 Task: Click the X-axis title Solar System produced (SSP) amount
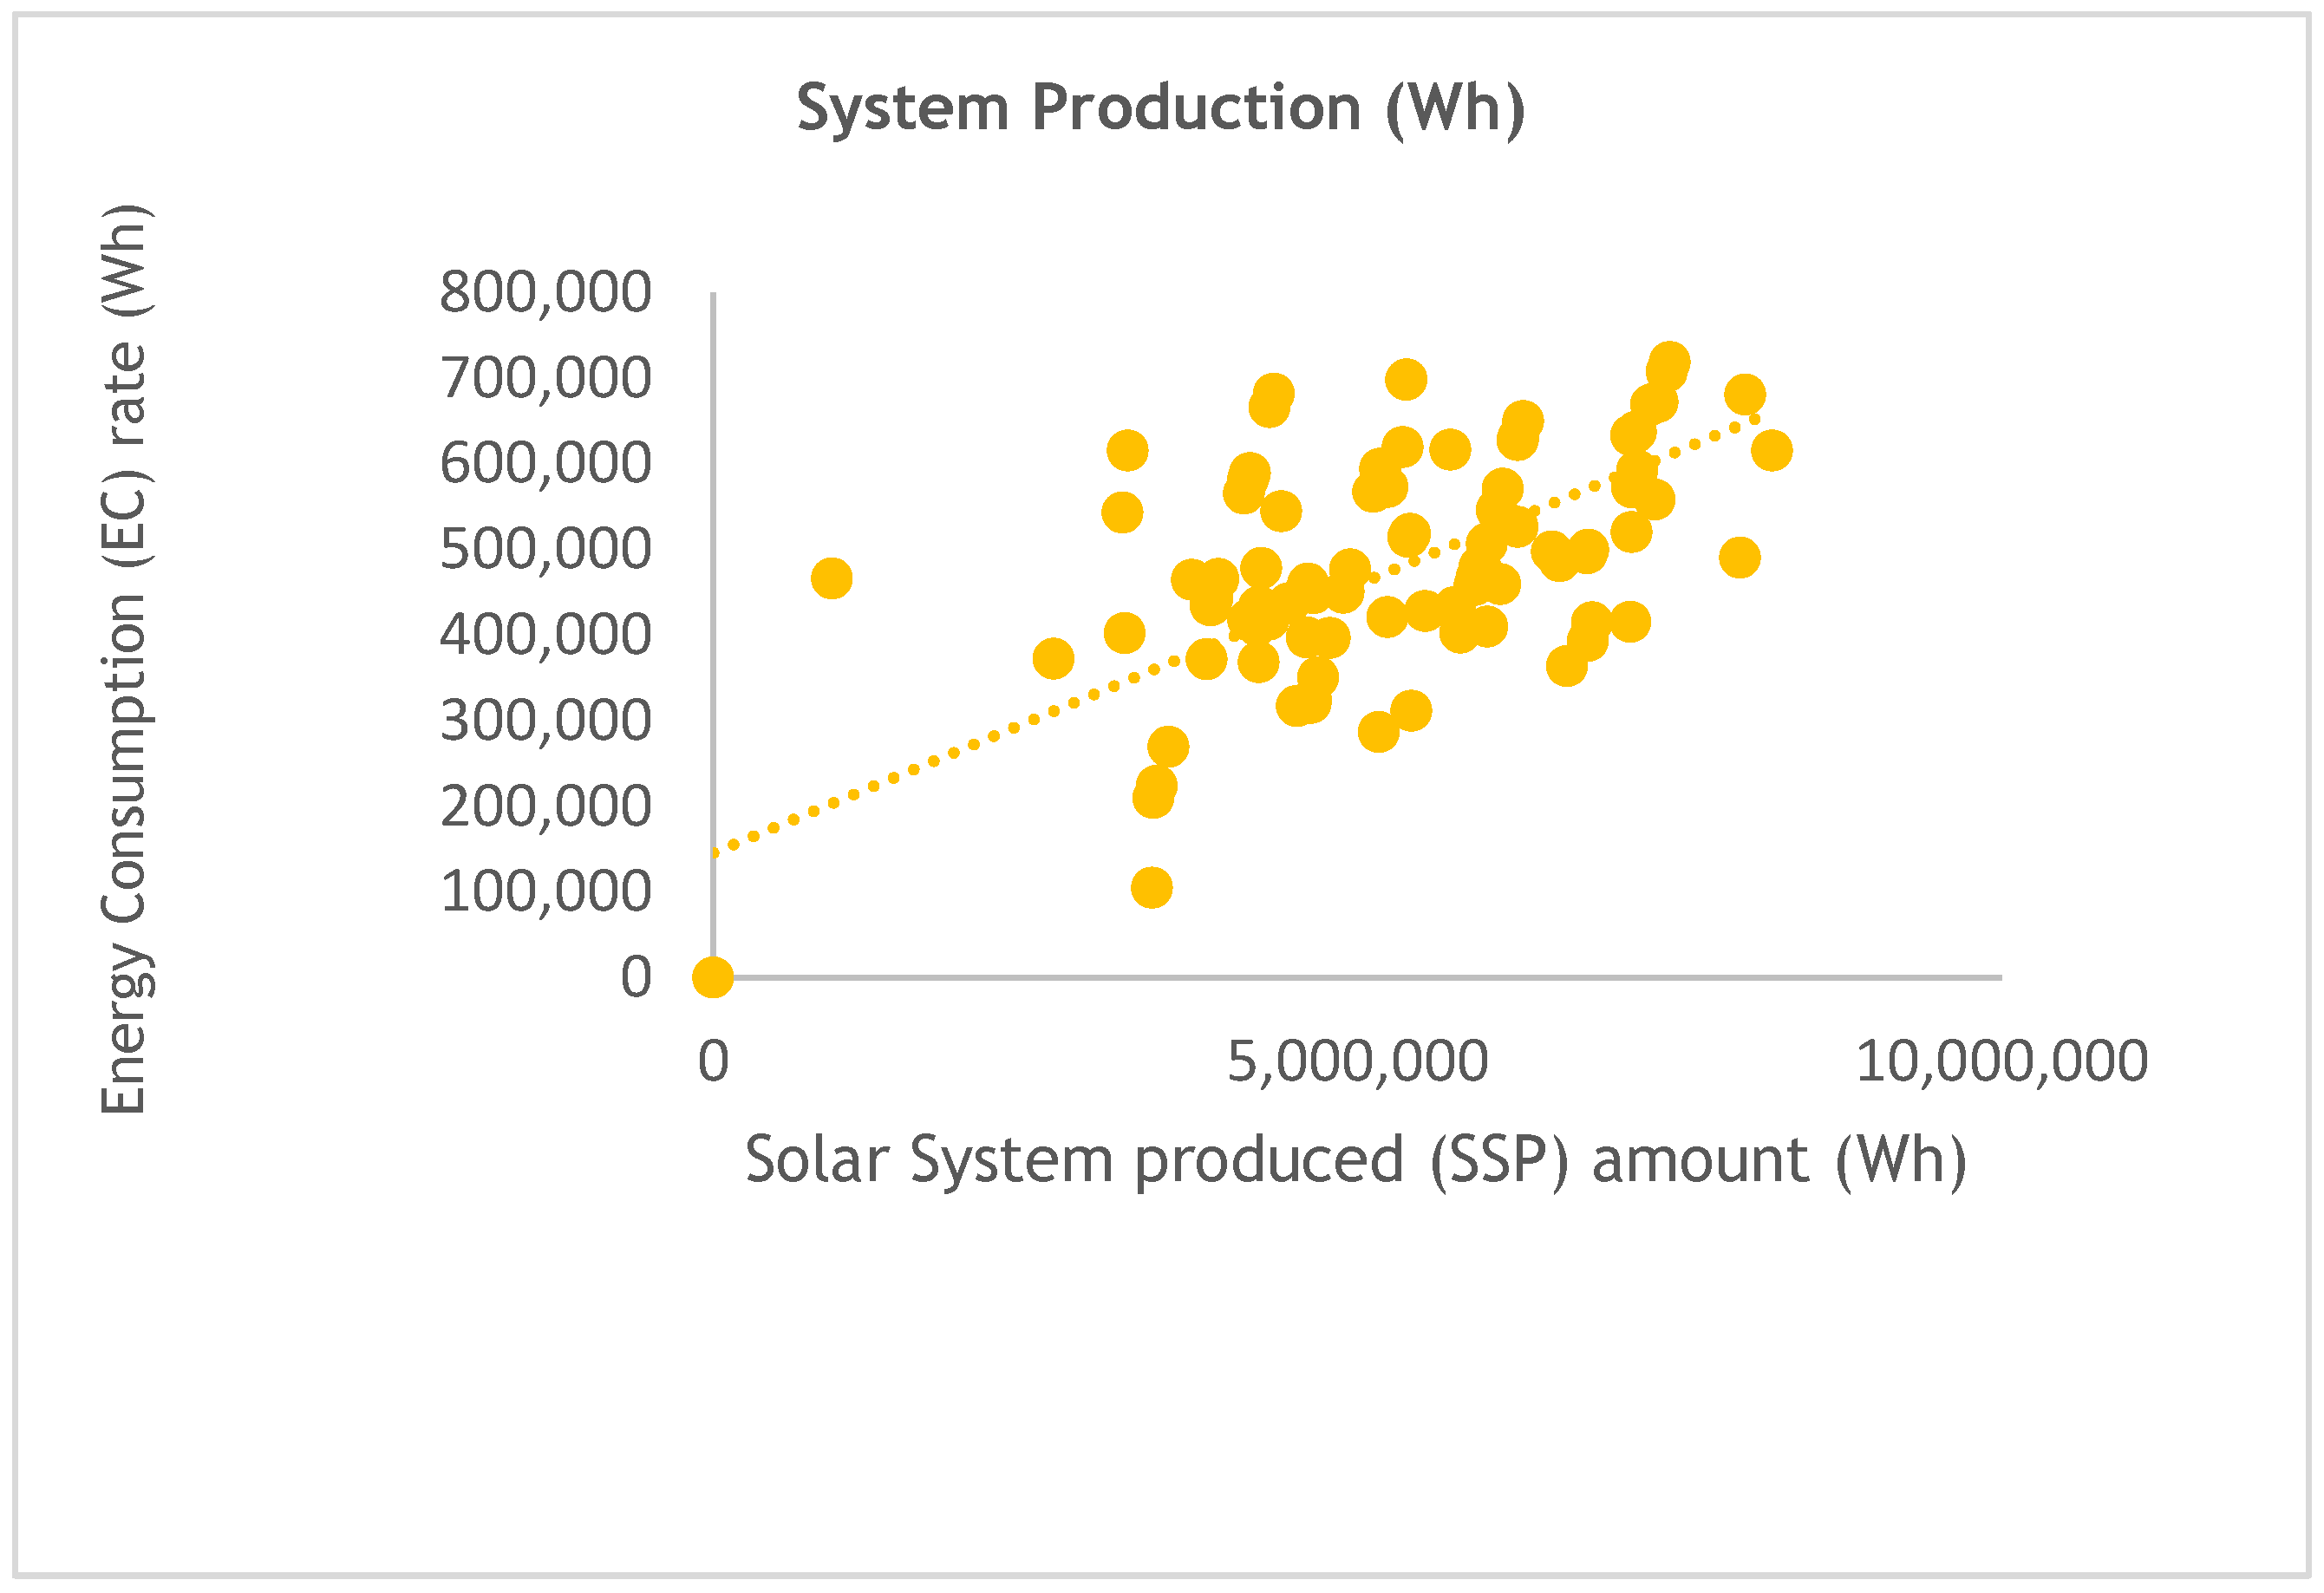tap(1355, 1160)
